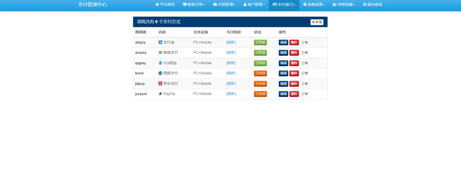Delete the wxpay payment method
Viewport: 461px width, 180px height.
click(294, 53)
